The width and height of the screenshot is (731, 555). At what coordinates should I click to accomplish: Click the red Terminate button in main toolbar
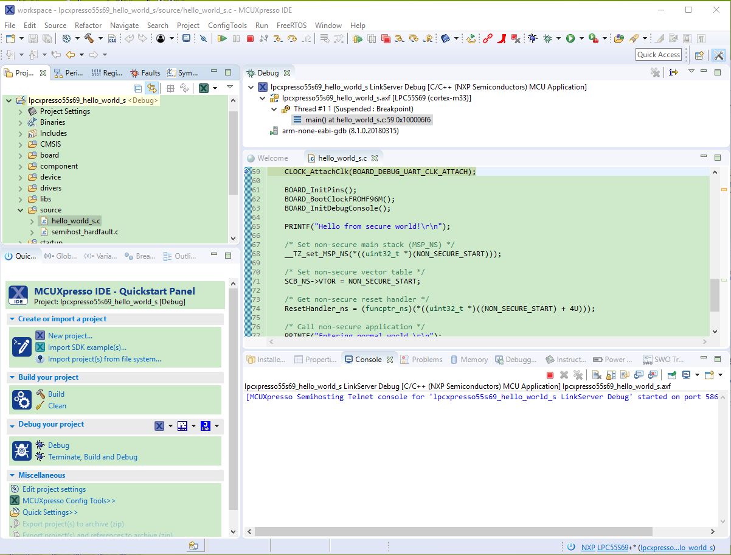pos(250,38)
